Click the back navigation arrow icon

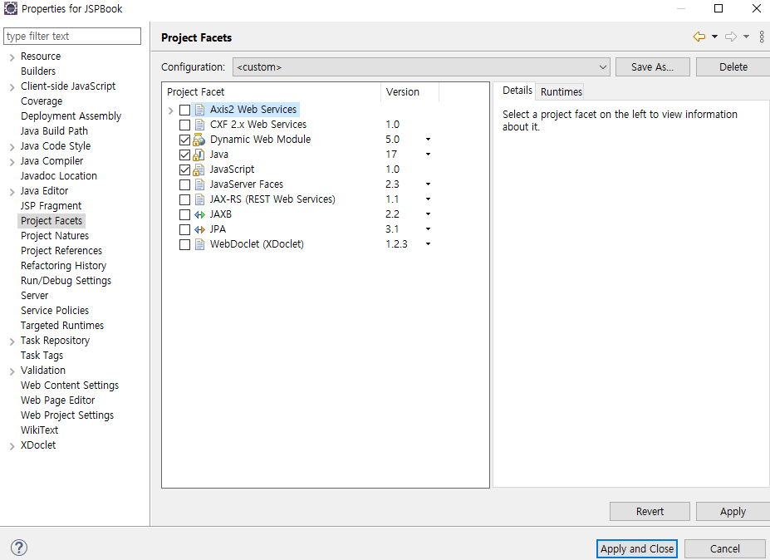click(x=699, y=37)
